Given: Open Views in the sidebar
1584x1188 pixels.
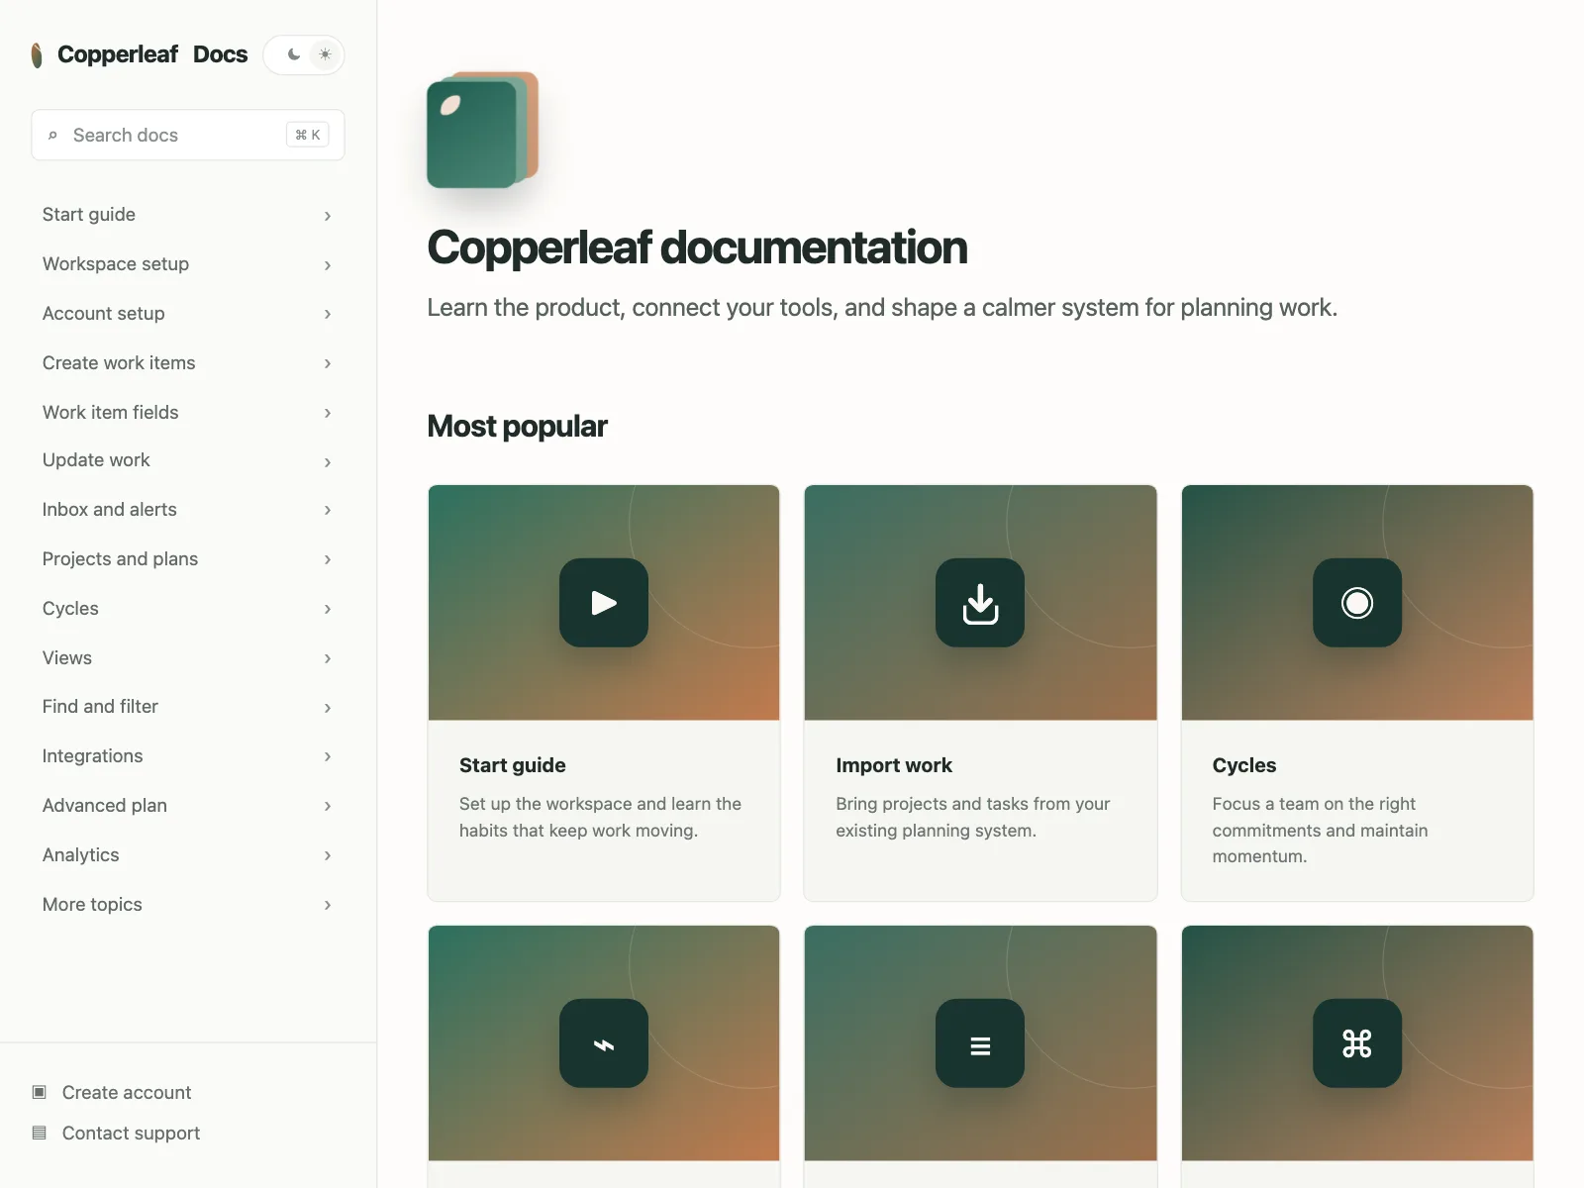Looking at the screenshot, I should (x=188, y=658).
